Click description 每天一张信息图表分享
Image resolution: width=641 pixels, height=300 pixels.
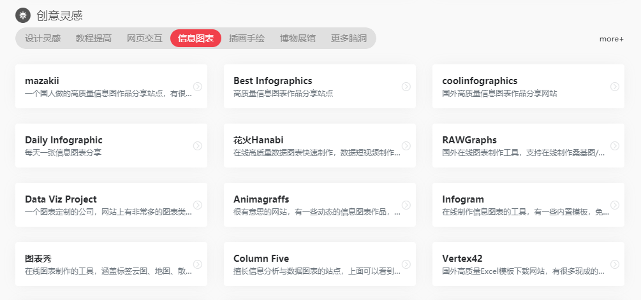click(x=63, y=153)
